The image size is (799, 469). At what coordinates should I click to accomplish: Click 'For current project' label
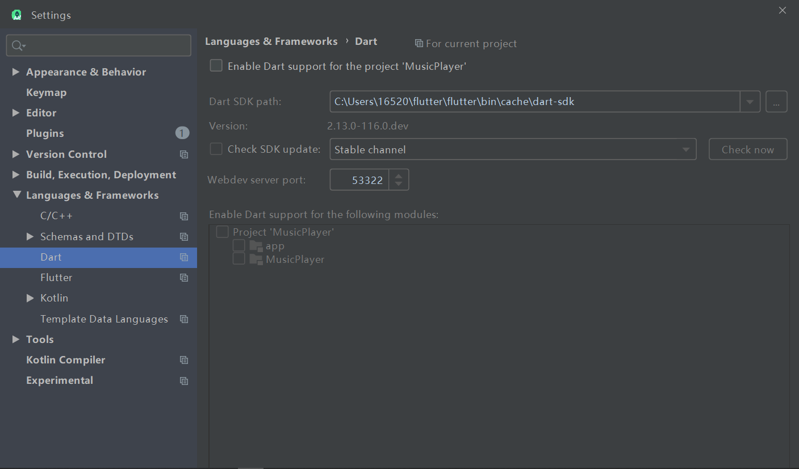click(471, 44)
